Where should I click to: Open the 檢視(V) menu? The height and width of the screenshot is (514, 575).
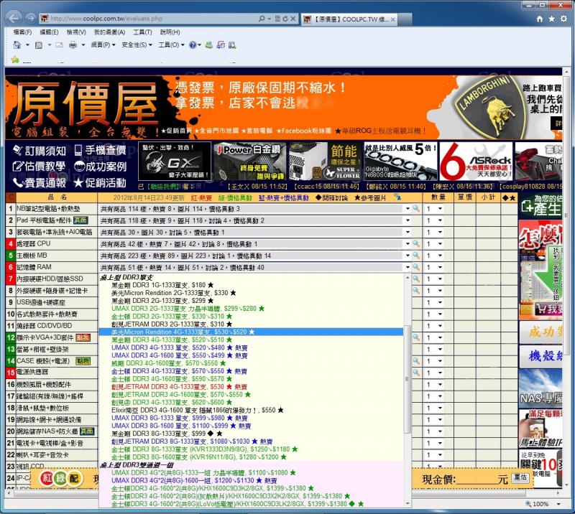[x=76, y=32]
